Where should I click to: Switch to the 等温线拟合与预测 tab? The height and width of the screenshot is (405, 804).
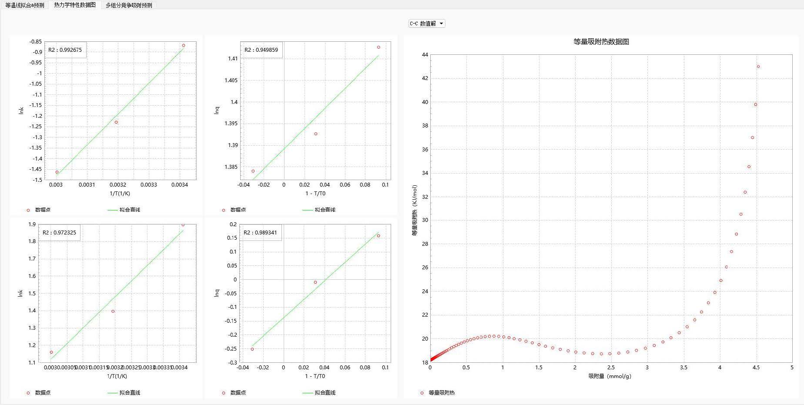(25, 5)
